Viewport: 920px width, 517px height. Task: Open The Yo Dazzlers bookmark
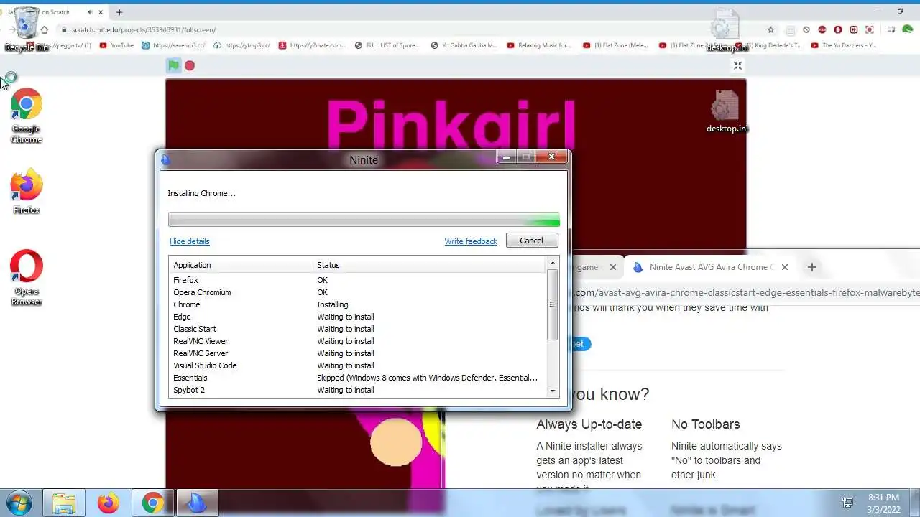pyautogui.click(x=844, y=45)
